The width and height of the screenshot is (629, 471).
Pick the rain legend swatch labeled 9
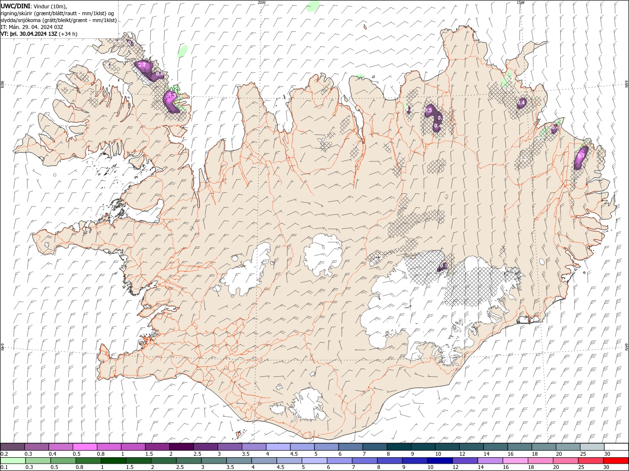415,461
